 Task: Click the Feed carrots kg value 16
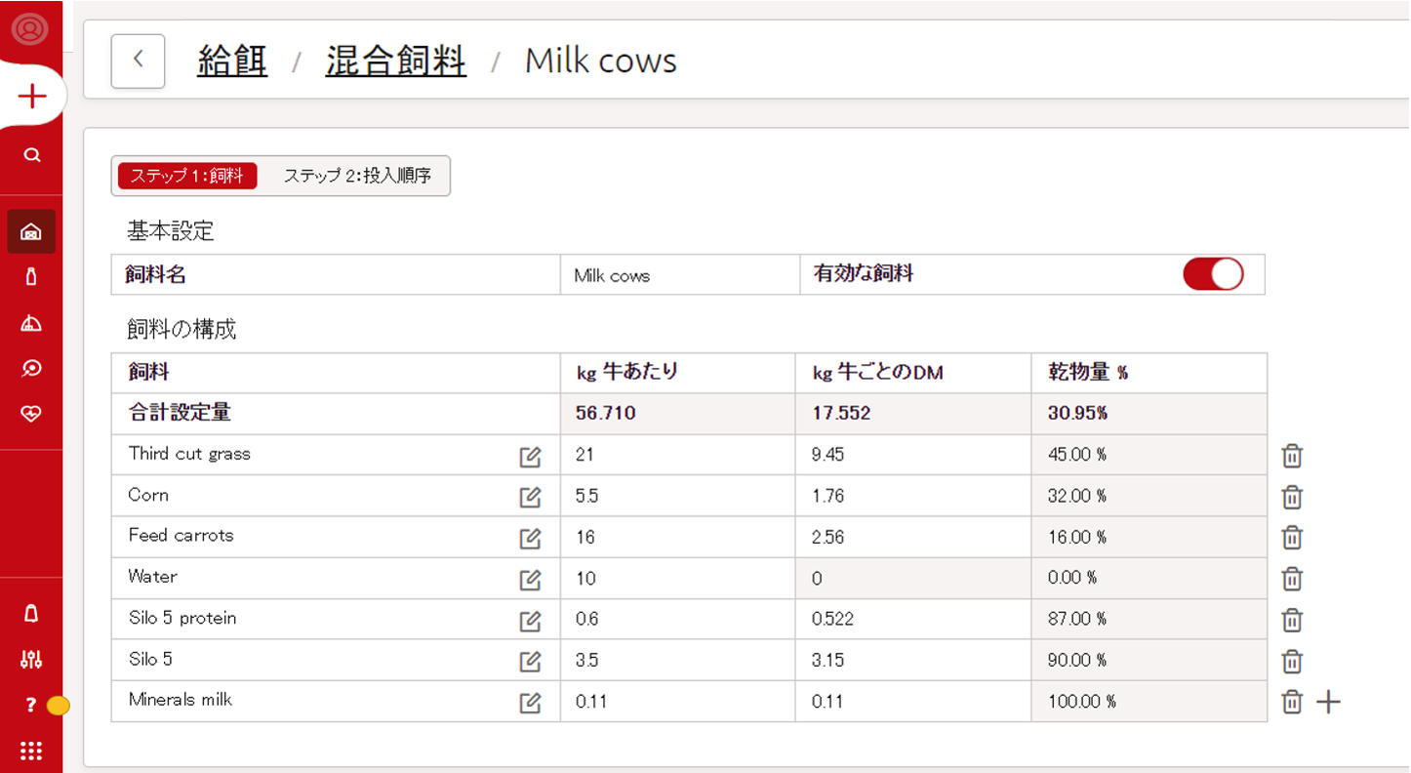point(678,537)
